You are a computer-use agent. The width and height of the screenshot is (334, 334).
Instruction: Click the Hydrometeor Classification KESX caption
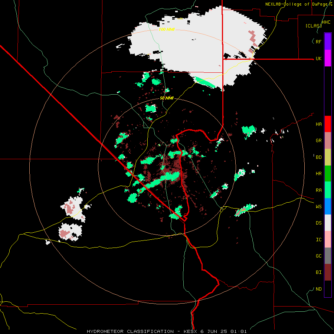[167, 331]
